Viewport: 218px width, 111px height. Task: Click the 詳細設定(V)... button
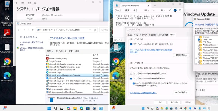[x=182, y=55]
